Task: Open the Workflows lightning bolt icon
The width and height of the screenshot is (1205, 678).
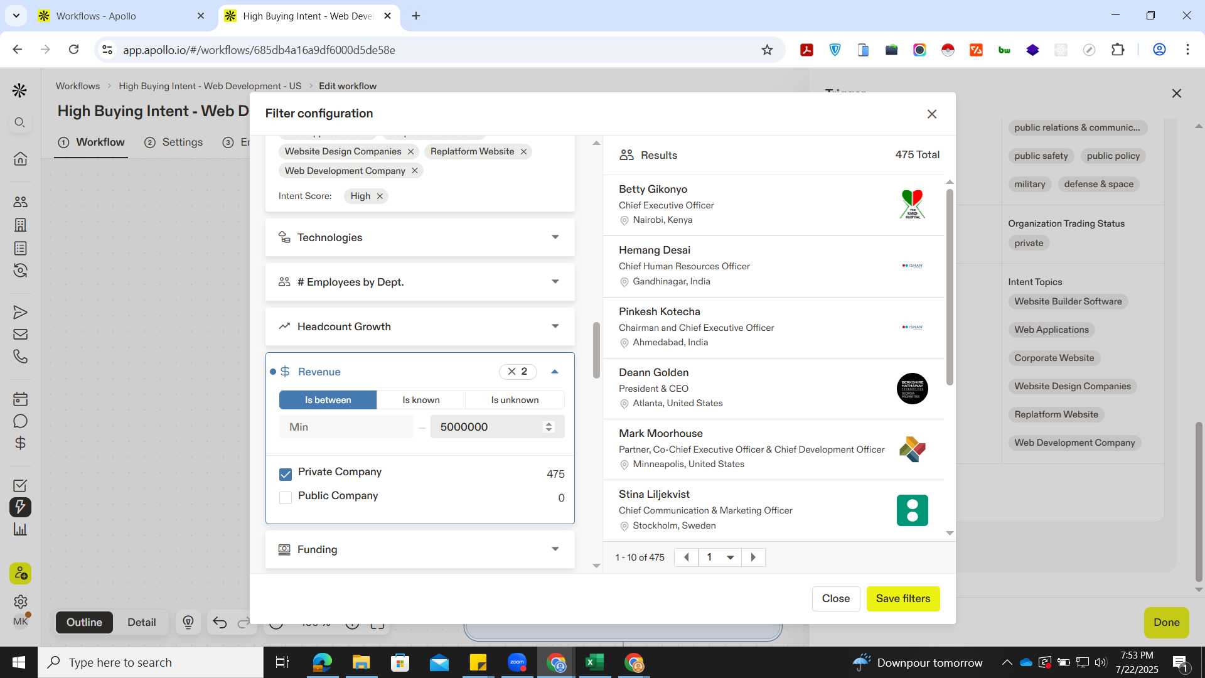Action: [x=20, y=507]
